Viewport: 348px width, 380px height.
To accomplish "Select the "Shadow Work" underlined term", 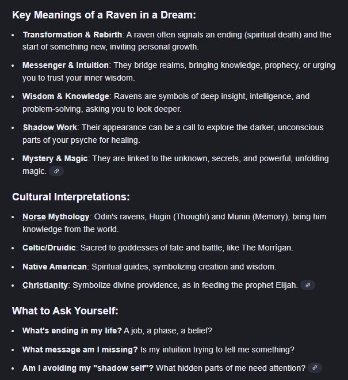I will click(x=49, y=127).
